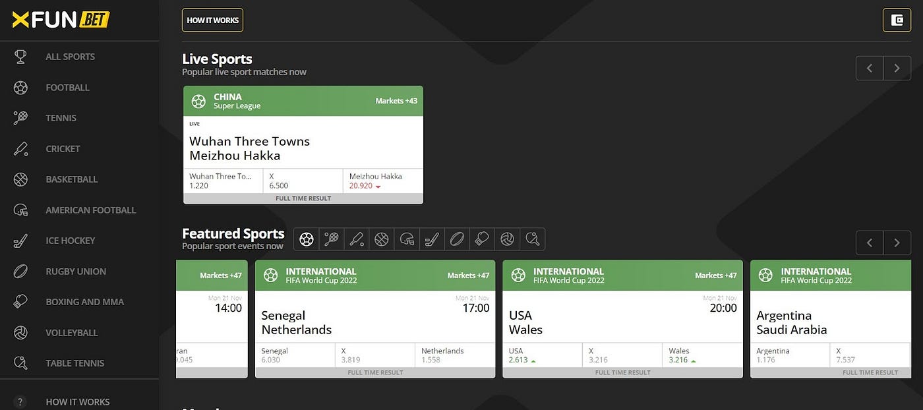The height and width of the screenshot is (410, 923).
Task: Select the Cricket bat icon in sidebar
Action: click(x=20, y=148)
